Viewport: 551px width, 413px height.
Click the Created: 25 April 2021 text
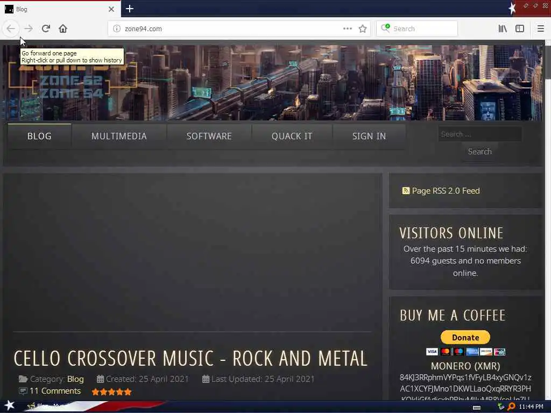coord(147,379)
